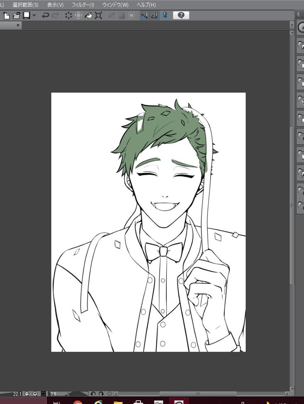Switch to Clip Studio Paint taskbar icon
The width and height of the screenshot is (304, 404).
pyautogui.click(x=179, y=402)
